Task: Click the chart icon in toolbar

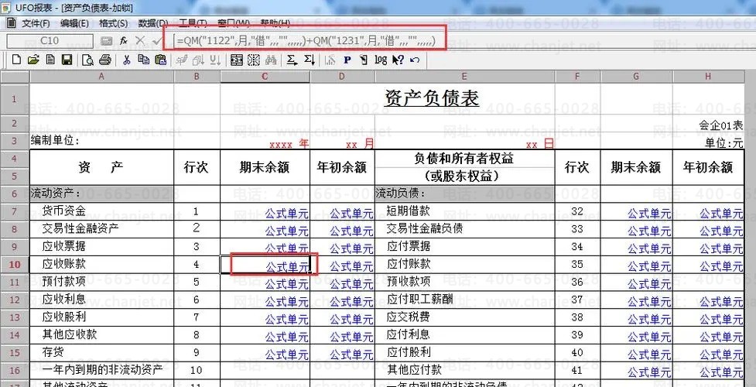Action: [x=330, y=60]
